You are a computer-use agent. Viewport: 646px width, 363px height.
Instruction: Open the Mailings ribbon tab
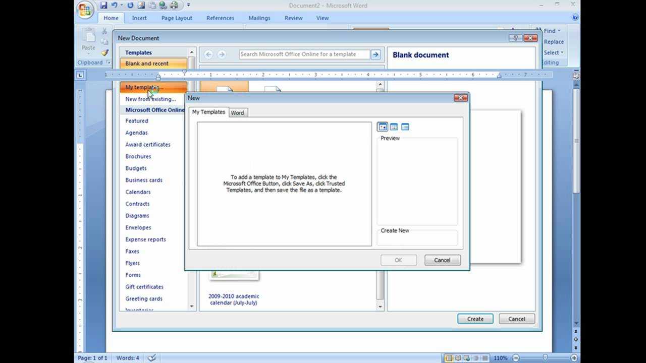[x=259, y=18]
